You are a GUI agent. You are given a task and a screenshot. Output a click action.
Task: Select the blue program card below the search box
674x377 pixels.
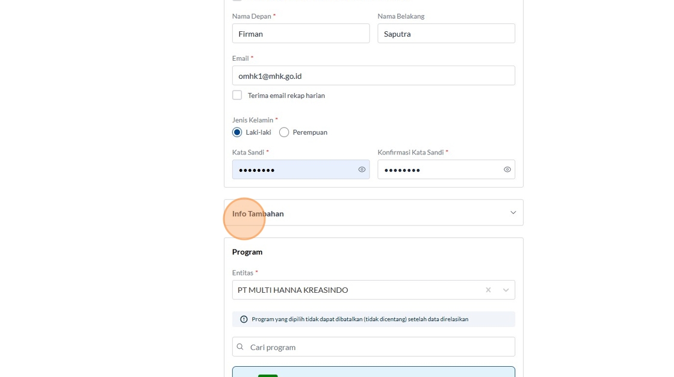(x=373, y=372)
